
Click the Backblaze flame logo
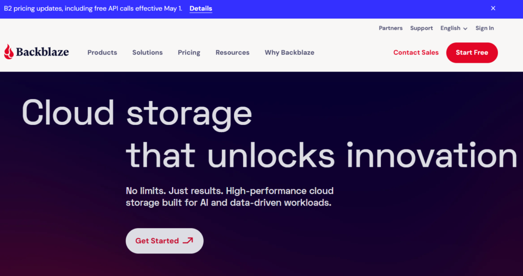click(x=9, y=52)
